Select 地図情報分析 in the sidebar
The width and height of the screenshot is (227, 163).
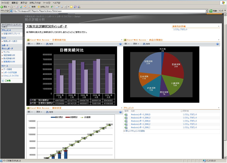10,55
